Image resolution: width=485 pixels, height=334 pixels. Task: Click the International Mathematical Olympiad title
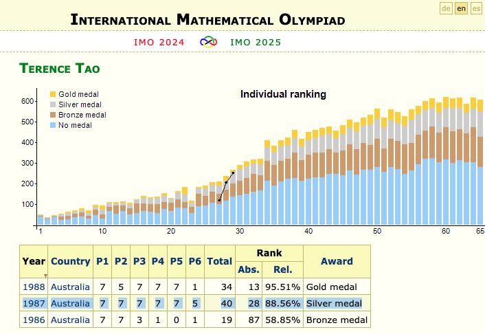(x=208, y=19)
